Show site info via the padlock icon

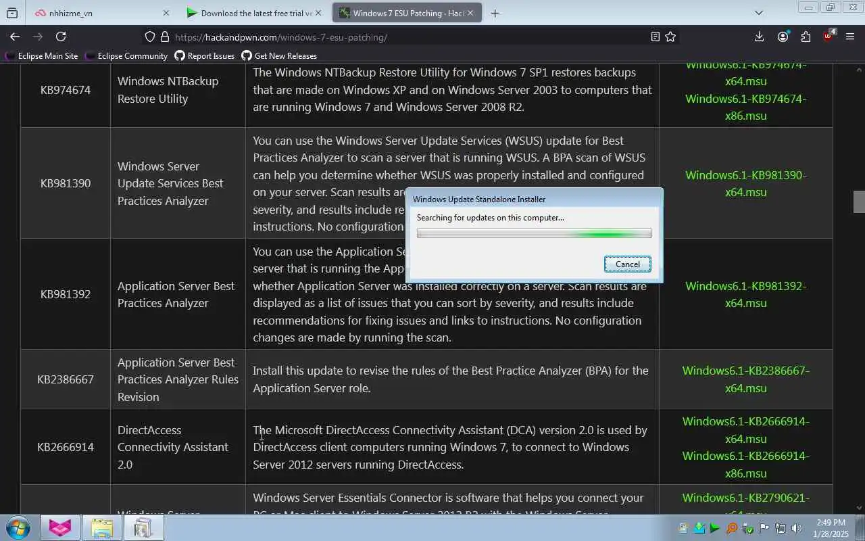pyautogui.click(x=165, y=37)
